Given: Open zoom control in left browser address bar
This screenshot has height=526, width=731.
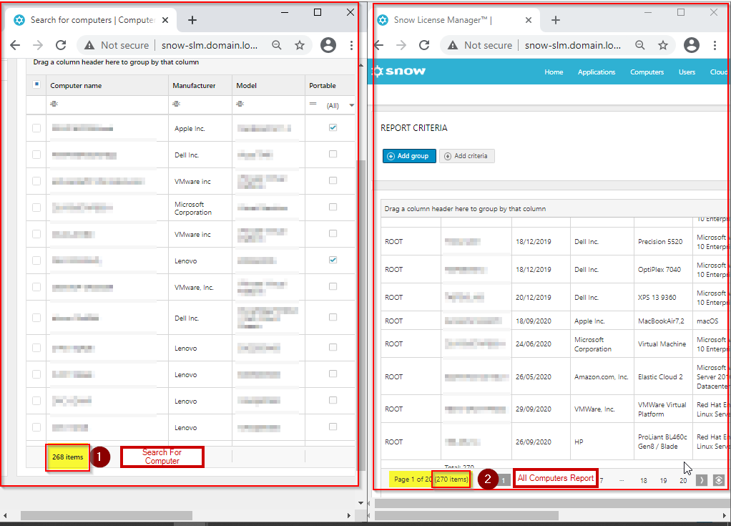Looking at the screenshot, I should [x=277, y=45].
